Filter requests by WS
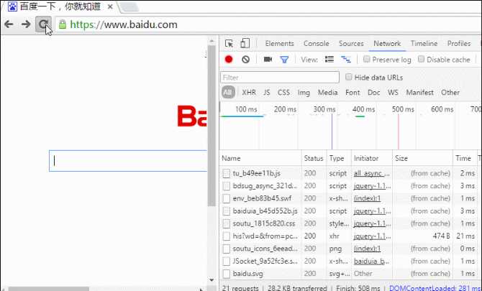The height and width of the screenshot is (291, 482). [393, 93]
